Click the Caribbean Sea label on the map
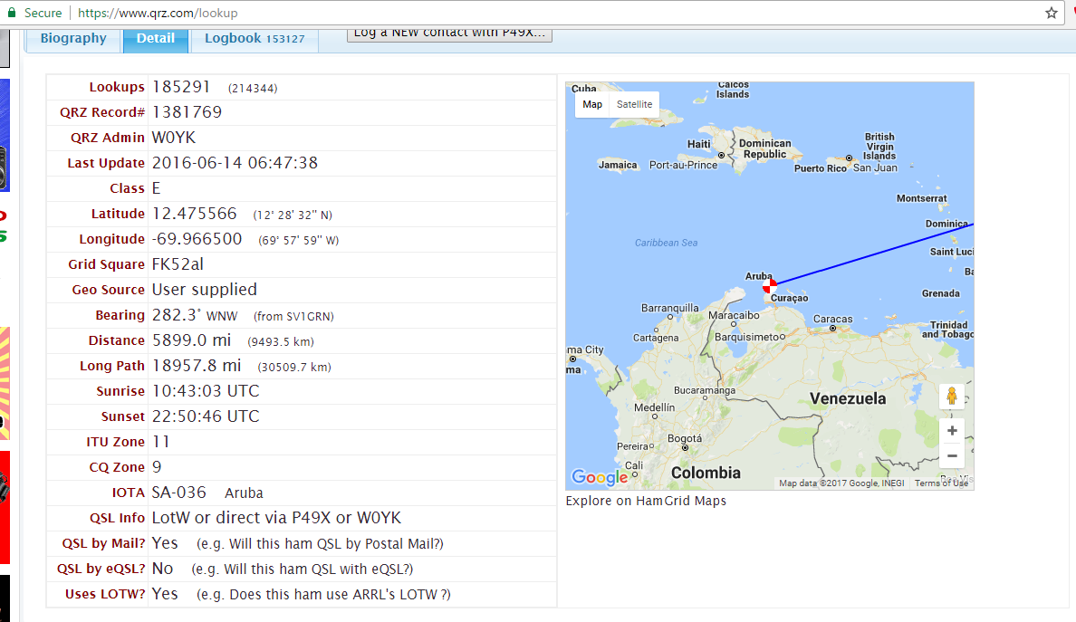This screenshot has height=622, width=1076. pyautogui.click(x=666, y=243)
